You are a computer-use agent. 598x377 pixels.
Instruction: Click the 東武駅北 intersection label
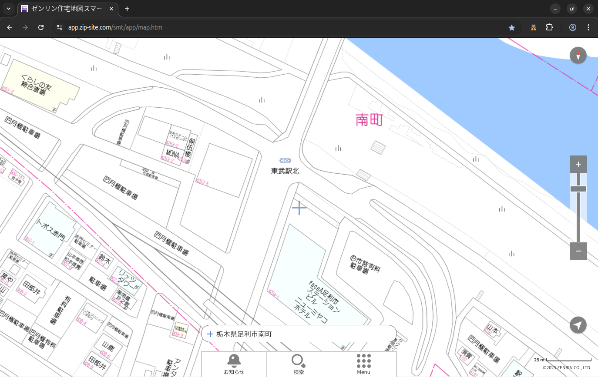pos(285,171)
